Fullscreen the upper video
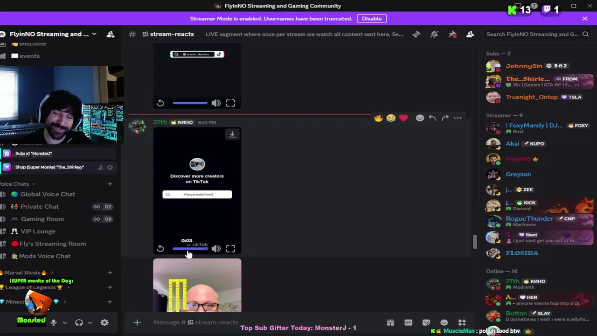 [x=230, y=103]
